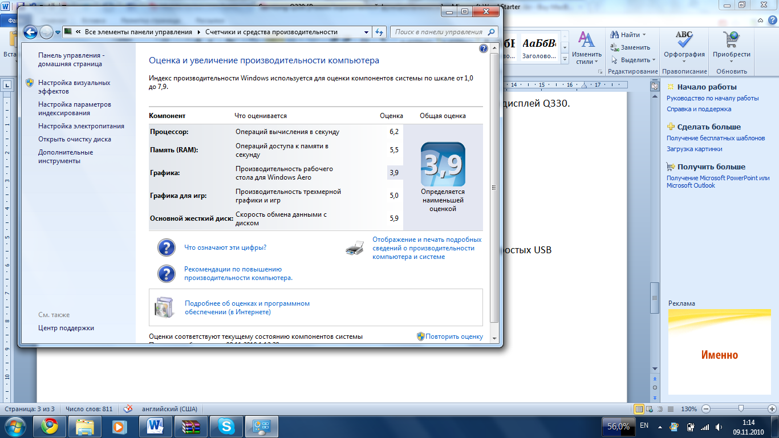Open the Styles dialog launcher in Word
Viewport: 779px width, 438px height.
point(600,71)
